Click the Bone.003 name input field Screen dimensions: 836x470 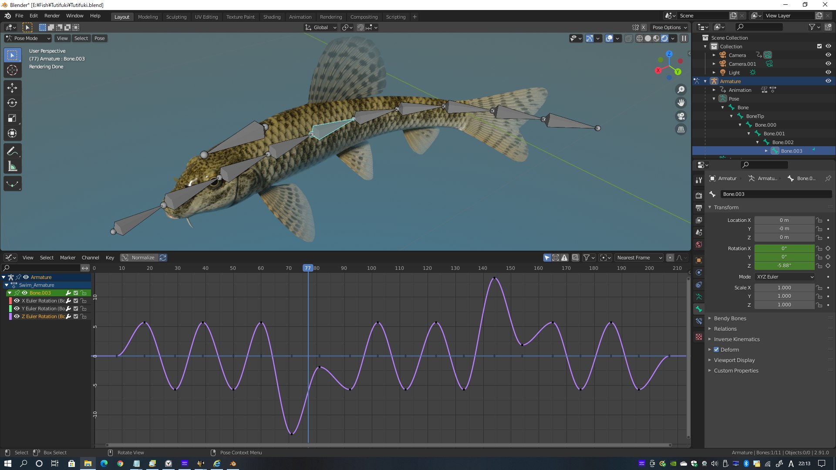(x=776, y=194)
